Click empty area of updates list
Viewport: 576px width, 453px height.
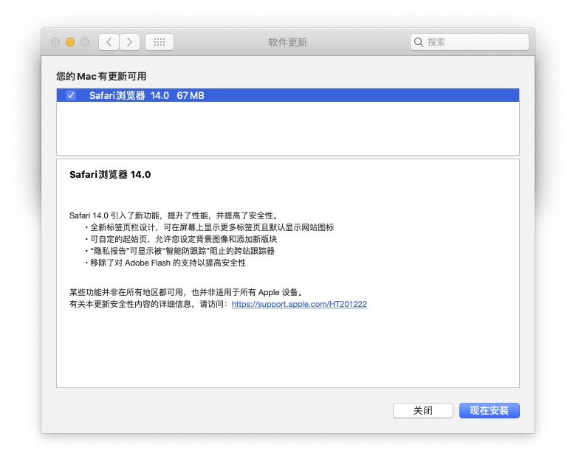click(x=288, y=128)
